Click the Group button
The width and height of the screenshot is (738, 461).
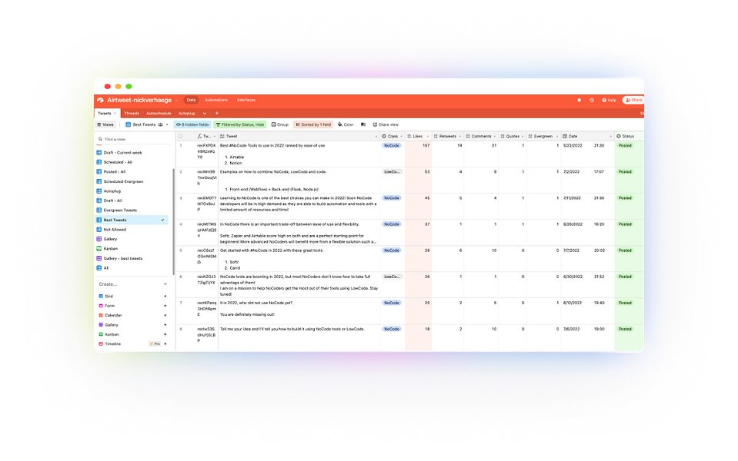coord(280,124)
